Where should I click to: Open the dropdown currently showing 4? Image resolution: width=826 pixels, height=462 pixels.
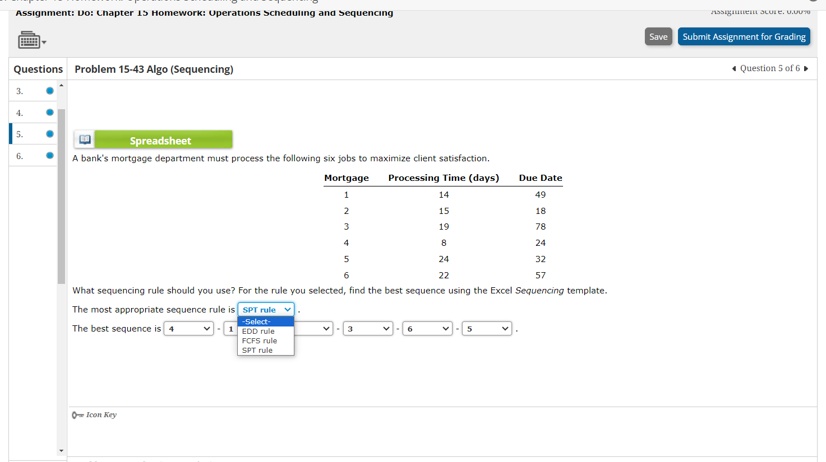[188, 328]
